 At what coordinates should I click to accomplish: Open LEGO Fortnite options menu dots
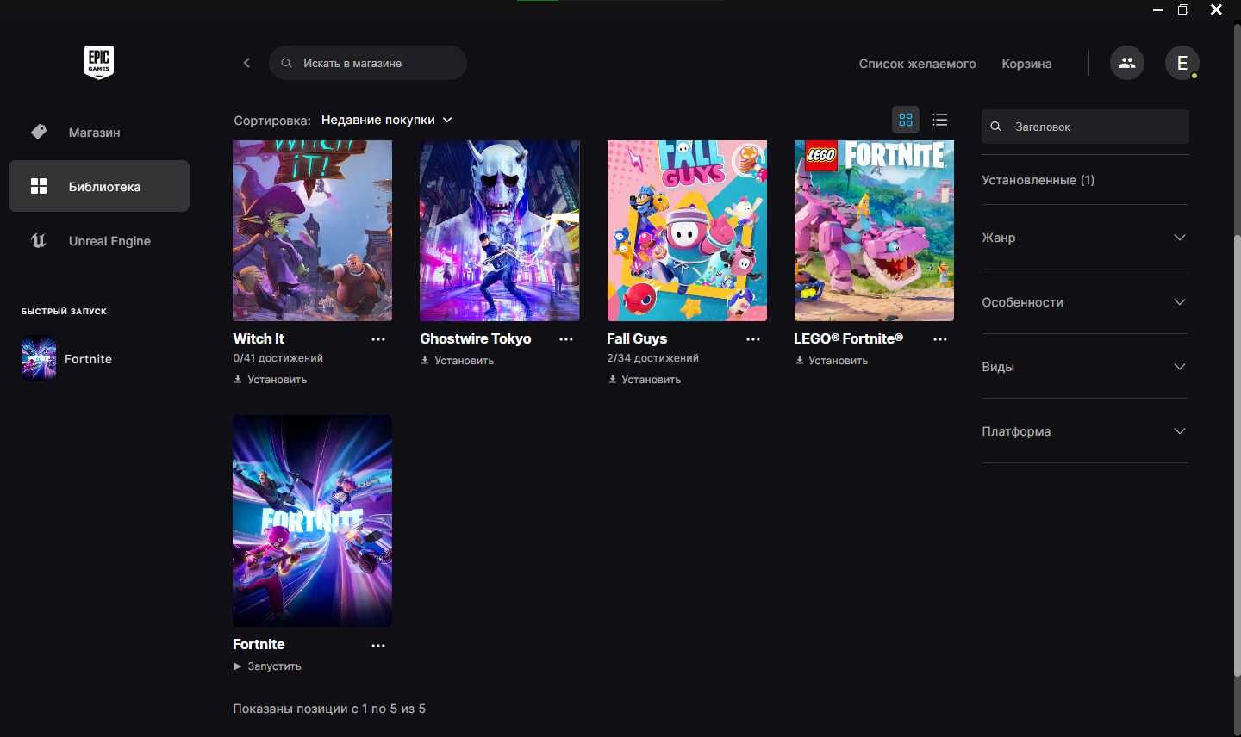(x=940, y=339)
